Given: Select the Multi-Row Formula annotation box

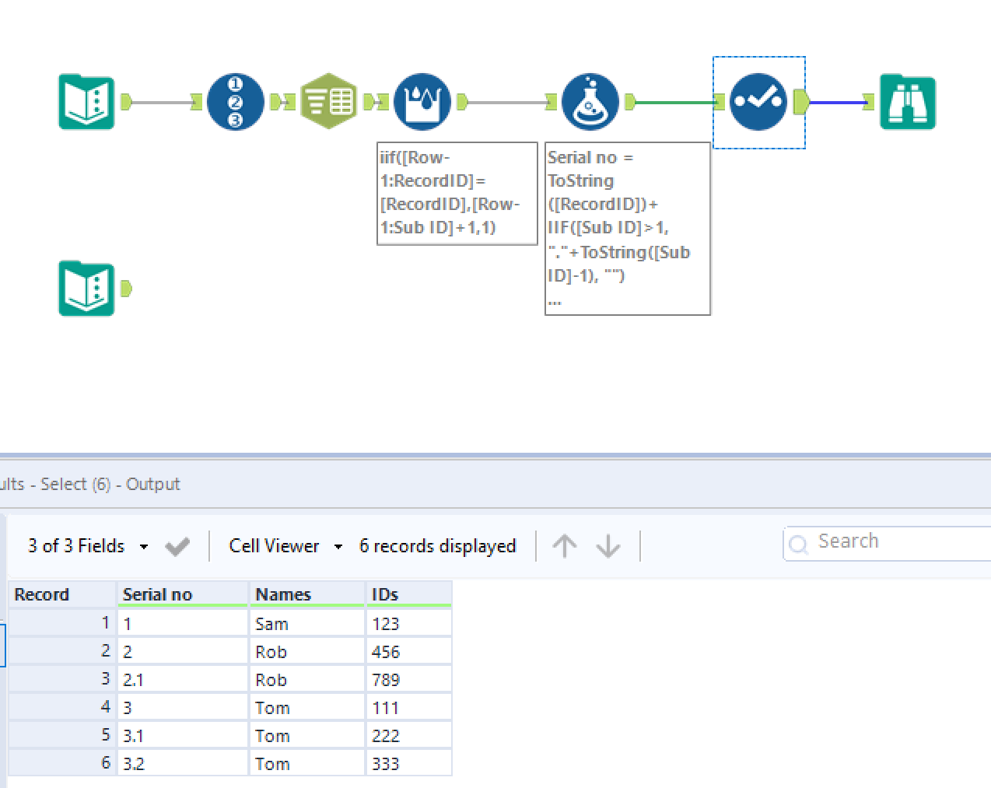Looking at the screenshot, I should click(457, 192).
